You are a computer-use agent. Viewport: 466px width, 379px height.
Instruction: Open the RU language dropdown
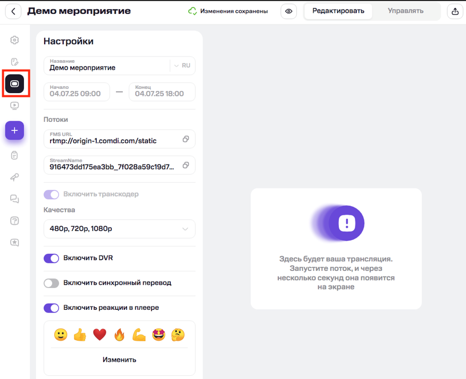pos(182,65)
